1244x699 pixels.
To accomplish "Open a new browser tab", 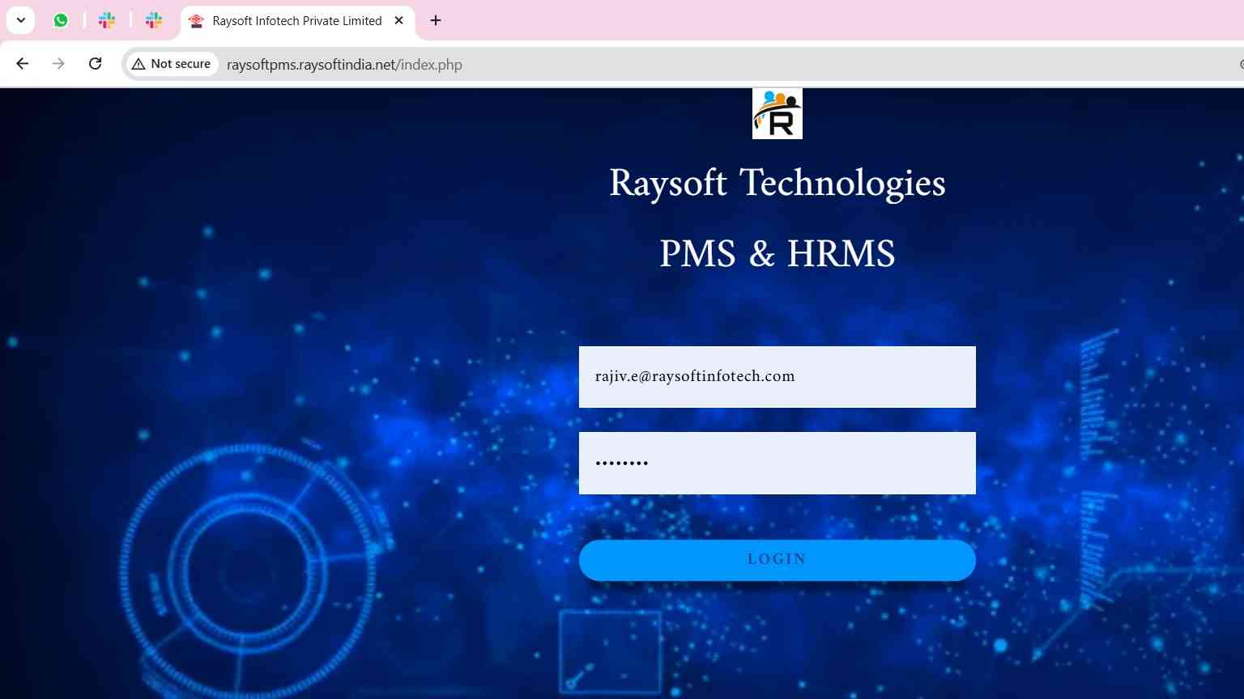I will (436, 20).
